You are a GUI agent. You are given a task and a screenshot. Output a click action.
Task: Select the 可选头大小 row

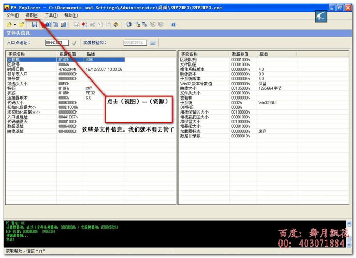click(65, 84)
